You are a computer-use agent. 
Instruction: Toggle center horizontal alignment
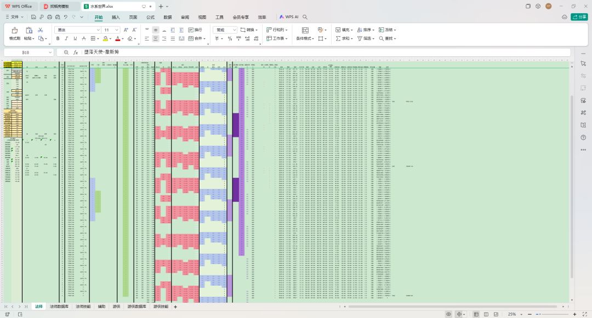[156, 38]
